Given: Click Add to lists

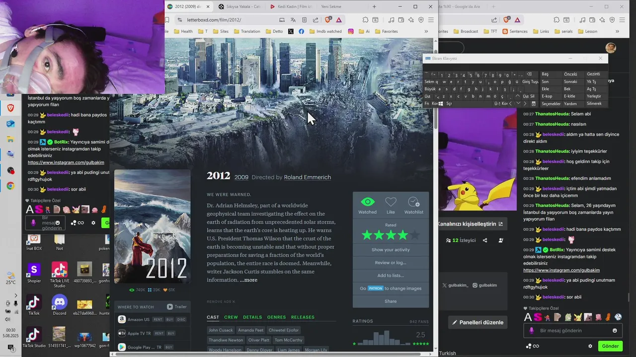Looking at the screenshot, I should [x=391, y=276].
